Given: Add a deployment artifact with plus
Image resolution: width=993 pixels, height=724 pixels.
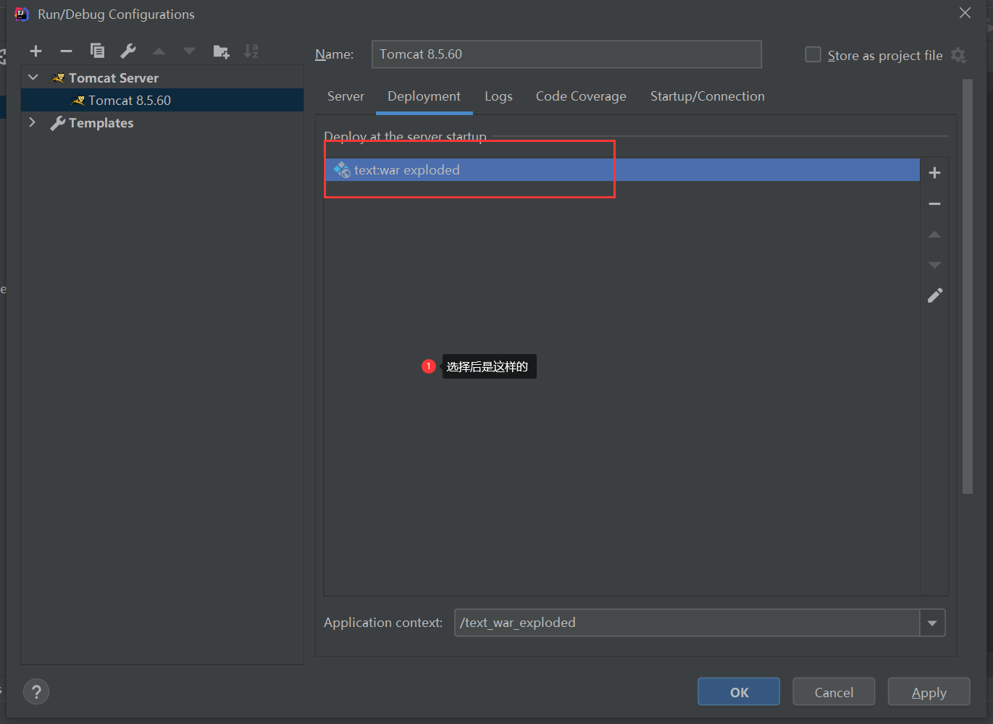Looking at the screenshot, I should (934, 172).
